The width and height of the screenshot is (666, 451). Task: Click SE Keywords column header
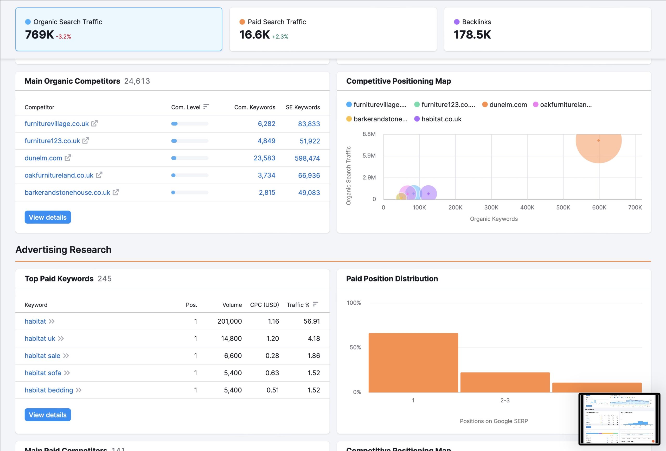303,107
